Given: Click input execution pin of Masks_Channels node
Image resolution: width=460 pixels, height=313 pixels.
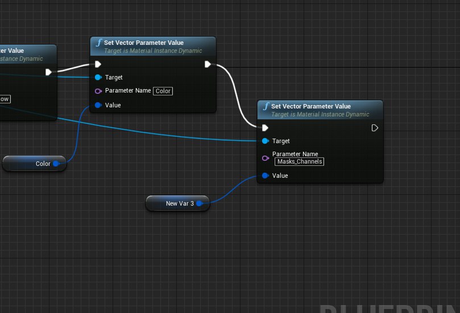Looking at the screenshot, I should pyautogui.click(x=265, y=128).
